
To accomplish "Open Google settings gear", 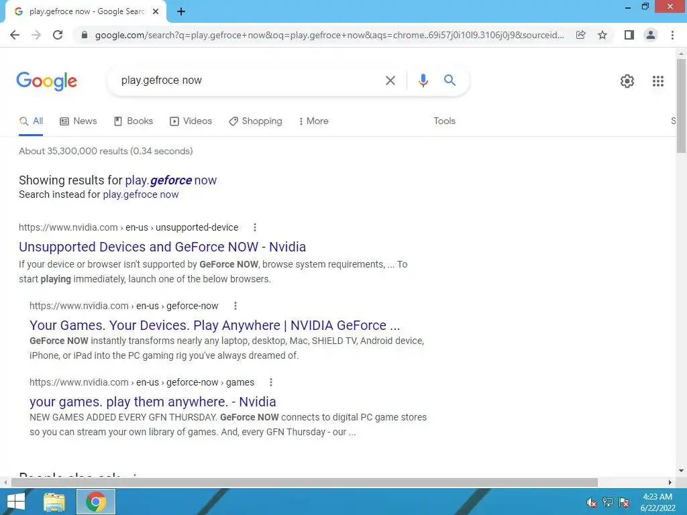I will point(627,81).
